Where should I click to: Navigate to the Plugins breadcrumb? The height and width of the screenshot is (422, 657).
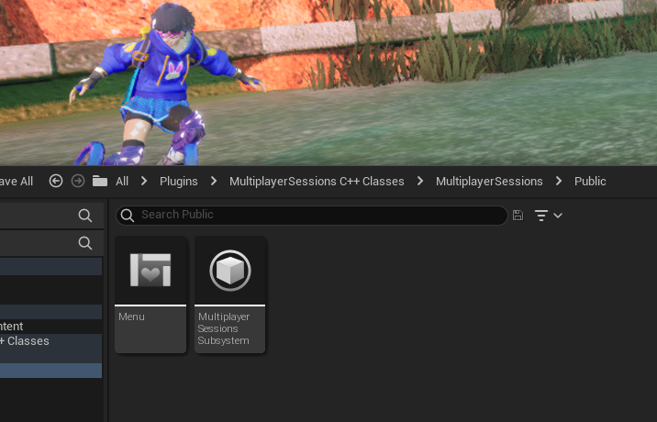pos(178,181)
